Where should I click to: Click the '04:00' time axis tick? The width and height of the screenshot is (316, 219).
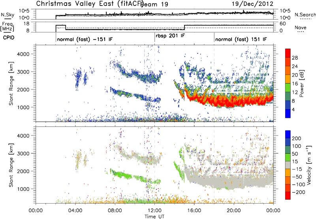coord(75,211)
